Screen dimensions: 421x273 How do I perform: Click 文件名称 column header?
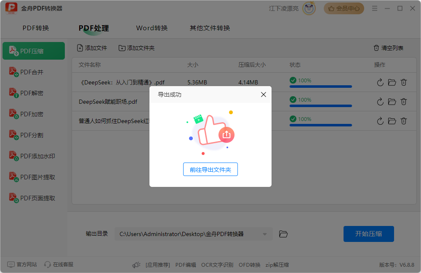(x=89, y=65)
